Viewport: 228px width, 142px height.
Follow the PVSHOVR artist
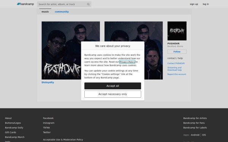[177, 51]
